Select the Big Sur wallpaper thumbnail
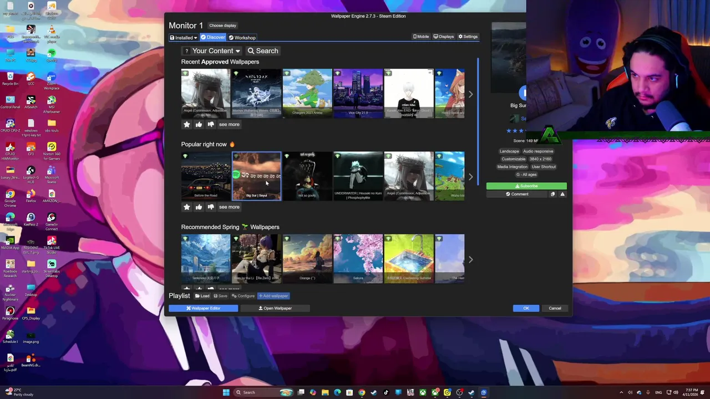This screenshot has height=399, width=710. (256, 176)
